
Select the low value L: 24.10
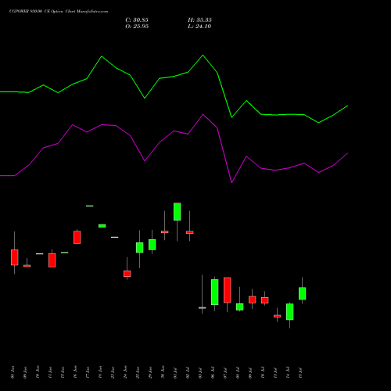pyautogui.click(x=199, y=27)
